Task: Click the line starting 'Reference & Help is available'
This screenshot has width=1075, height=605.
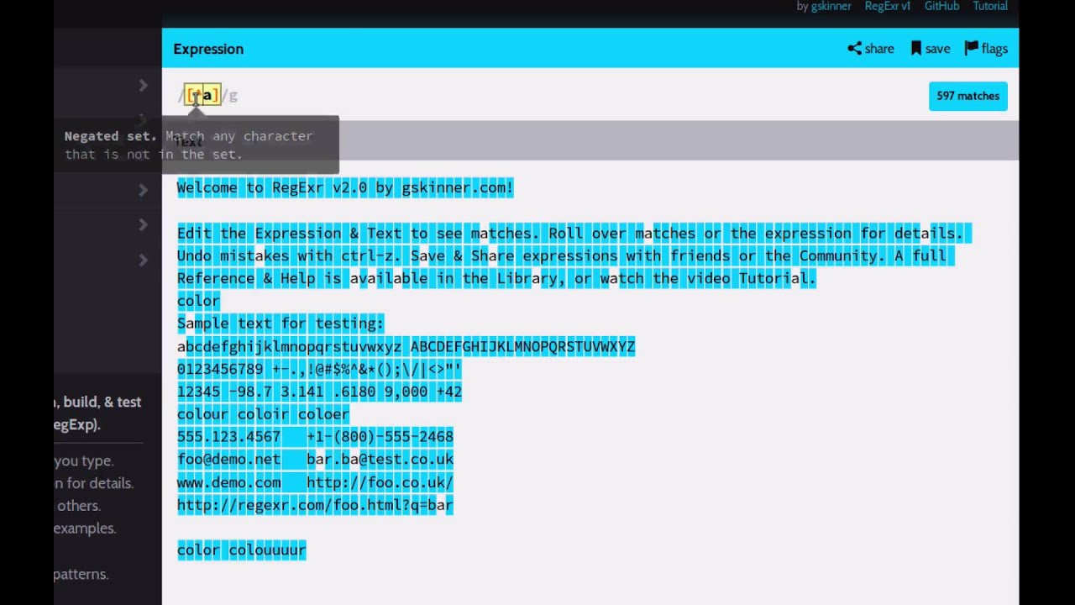Action: [x=496, y=278]
